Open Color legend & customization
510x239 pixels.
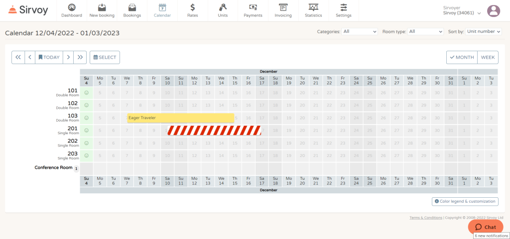coord(465,201)
